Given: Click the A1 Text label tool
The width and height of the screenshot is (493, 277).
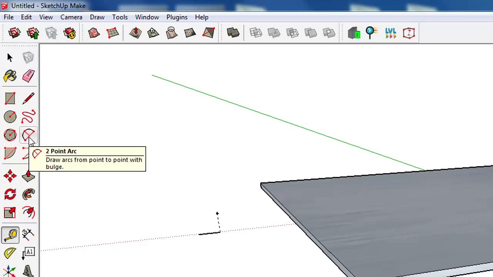Looking at the screenshot, I should tap(28, 253).
